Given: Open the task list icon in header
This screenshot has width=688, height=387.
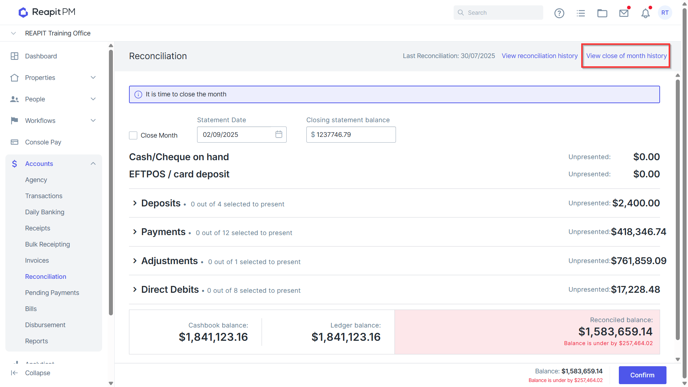Looking at the screenshot, I should click(x=580, y=13).
